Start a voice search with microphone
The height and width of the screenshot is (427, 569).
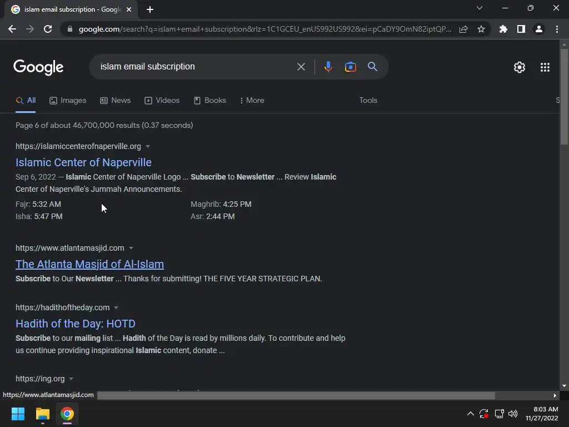[x=328, y=67]
